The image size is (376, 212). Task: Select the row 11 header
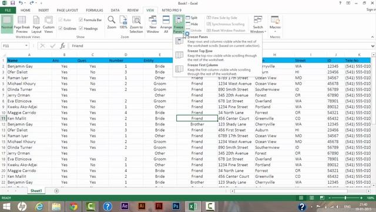4,118
